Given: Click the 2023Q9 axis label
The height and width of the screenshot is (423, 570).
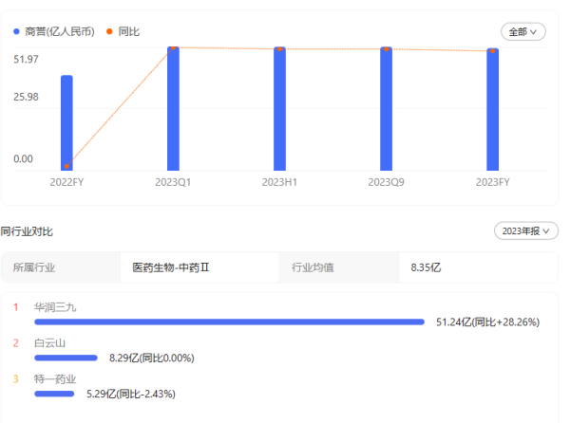Looking at the screenshot, I should coord(386,182).
